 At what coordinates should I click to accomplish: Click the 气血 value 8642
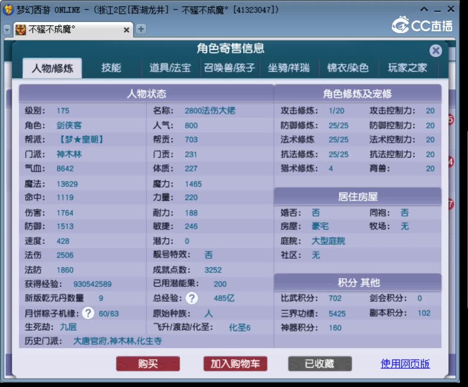[65, 169]
